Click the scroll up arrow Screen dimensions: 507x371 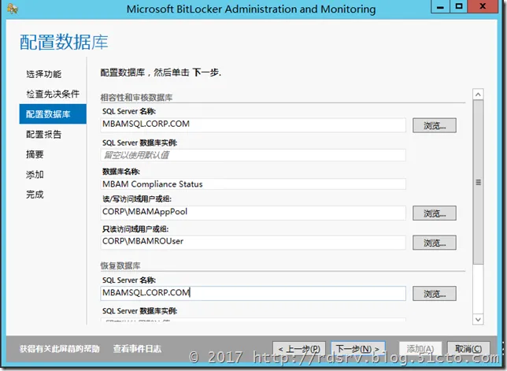(x=478, y=94)
